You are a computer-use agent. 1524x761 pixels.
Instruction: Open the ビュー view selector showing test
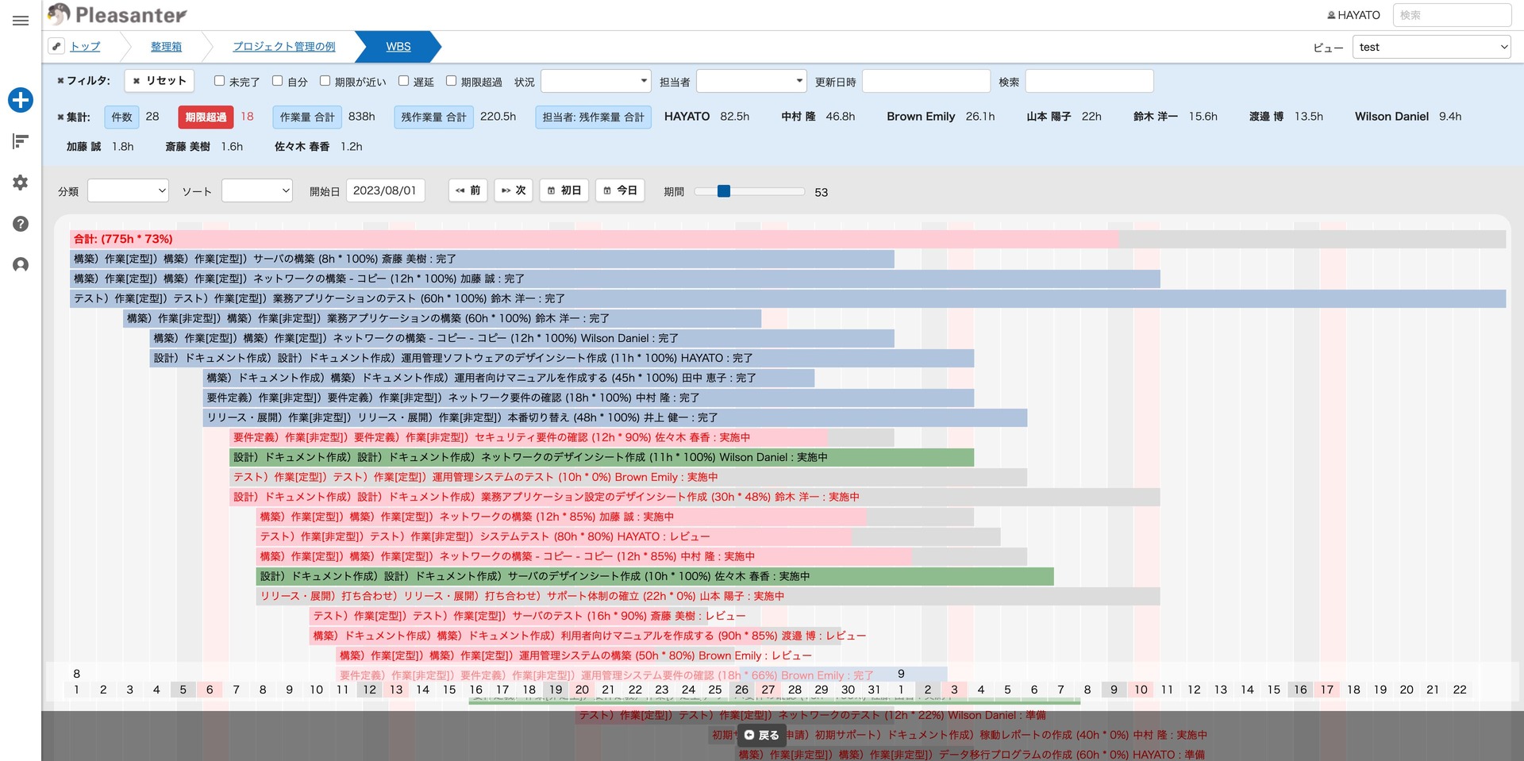pos(1431,47)
